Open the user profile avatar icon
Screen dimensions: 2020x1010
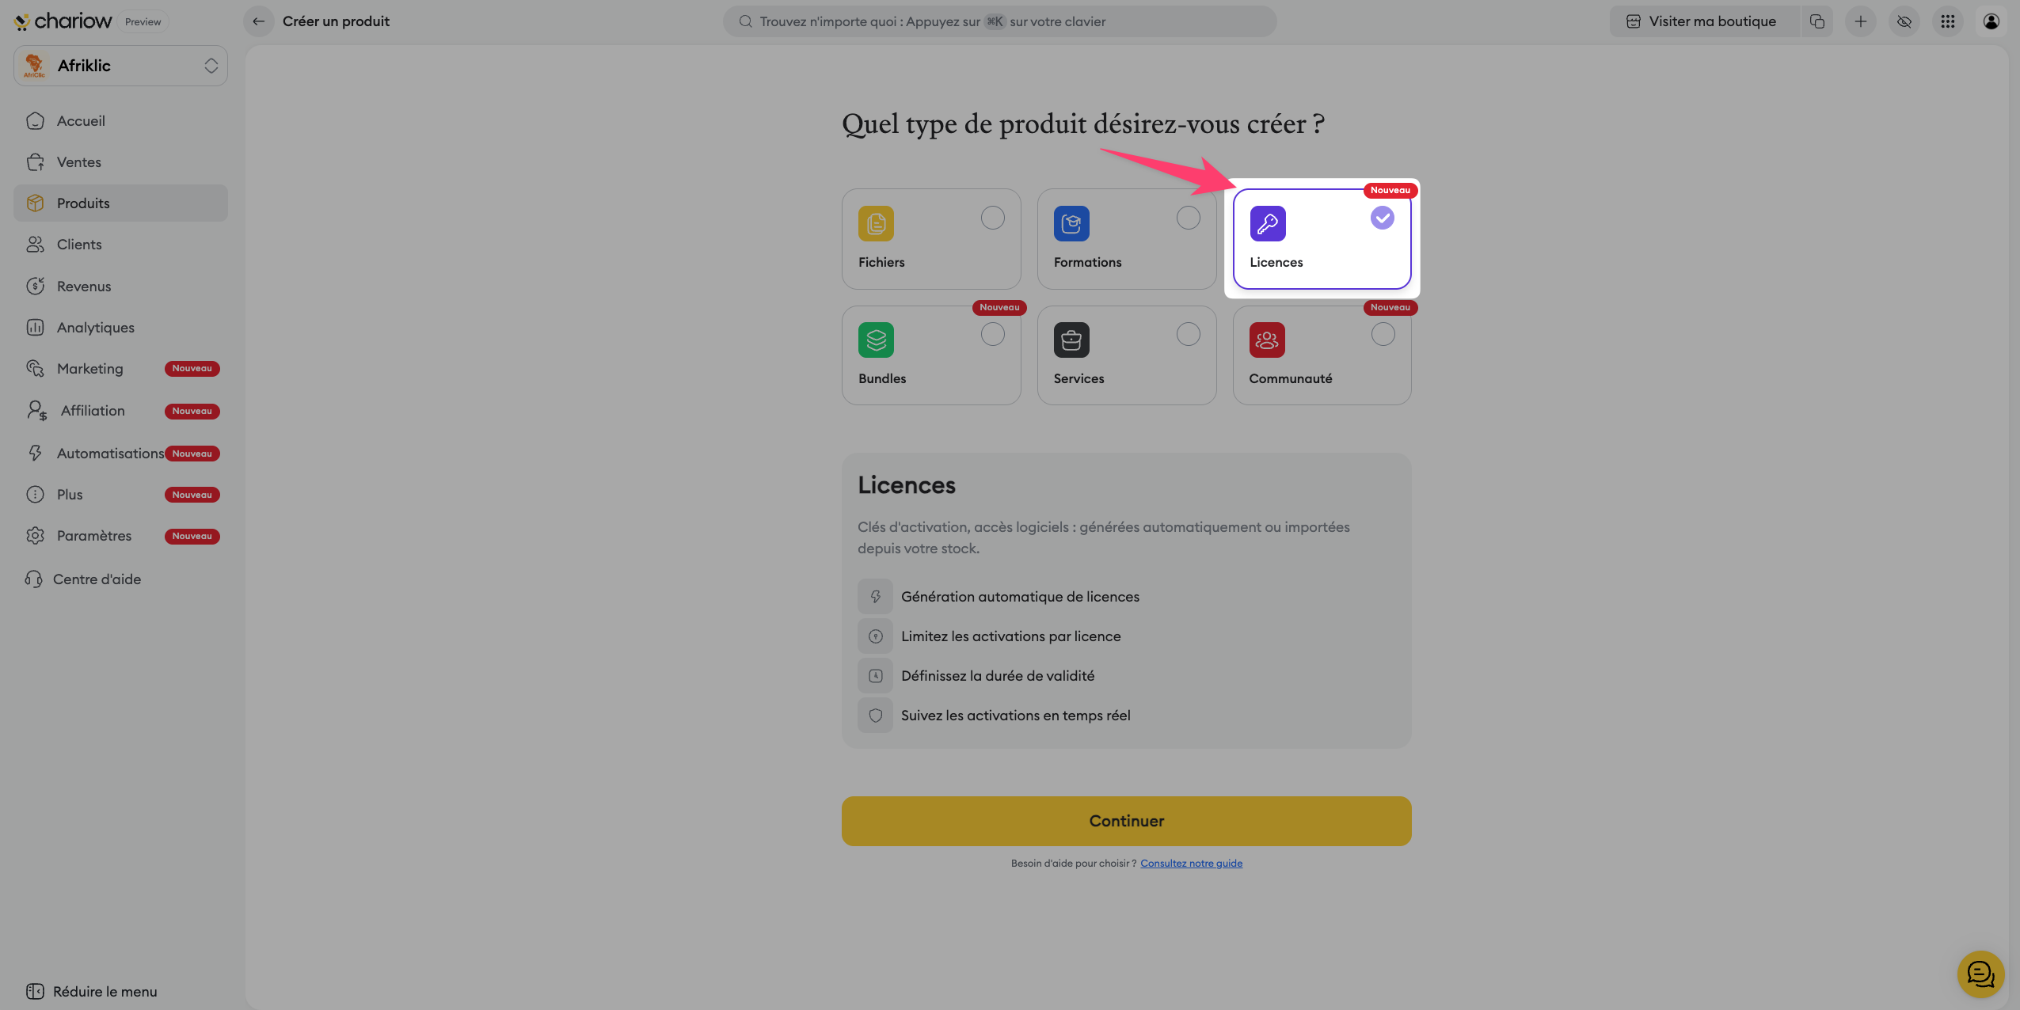pos(1991,21)
